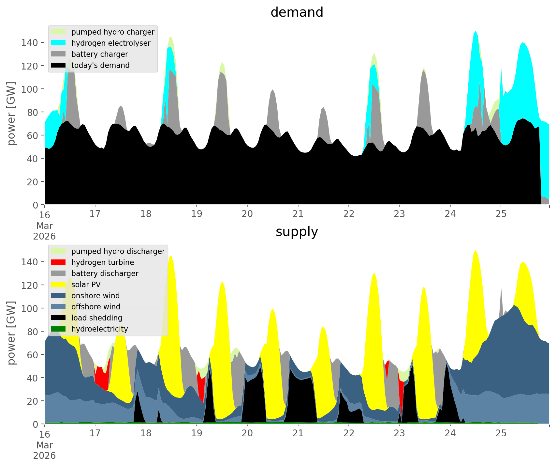Click the grey battery charger legend swatch

click(58, 54)
